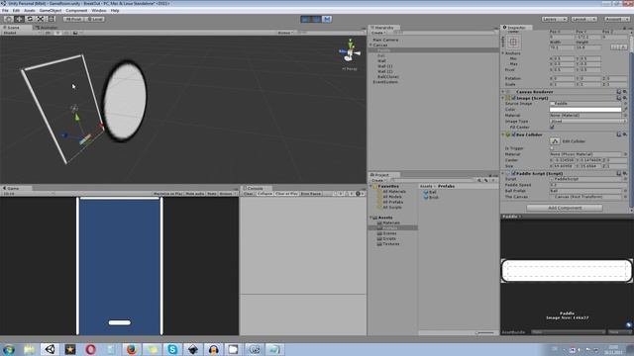The height and width of the screenshot is (356, 634).
Task: Toggle Mute audio in Game view
Action: (195, 194)
